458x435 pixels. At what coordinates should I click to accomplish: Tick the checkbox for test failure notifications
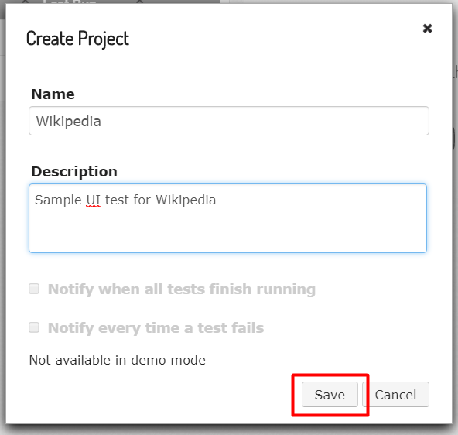[x=34, y=327]
